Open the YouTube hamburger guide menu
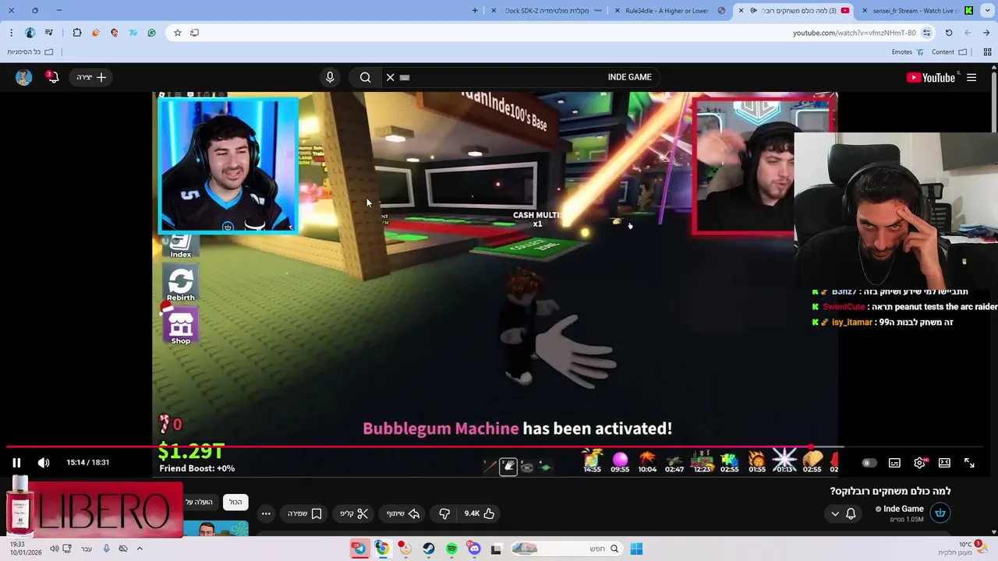Screen dimensions: 998x561 pyautogui.click(x=971, y=77)
